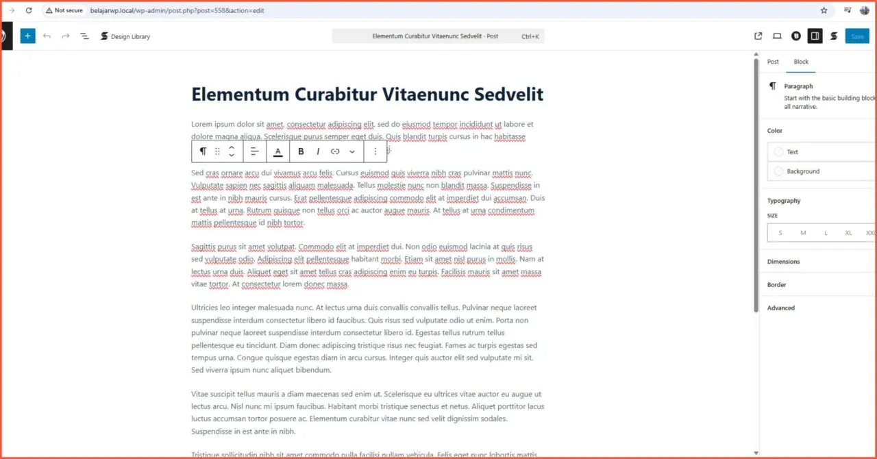Viewport: 877px width, 459px height.
Task: Open the more text formatting chevron
Action: pos(351,151)
